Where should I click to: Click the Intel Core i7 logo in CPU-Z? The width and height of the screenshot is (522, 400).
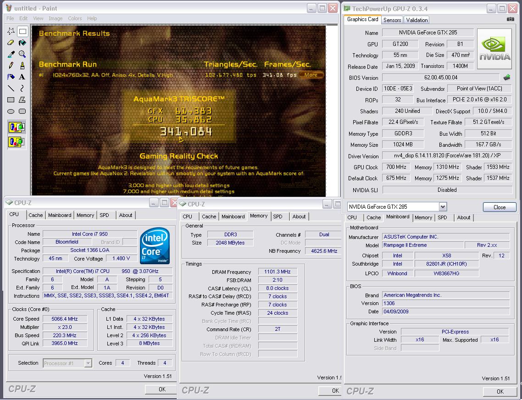click(155, 245)
